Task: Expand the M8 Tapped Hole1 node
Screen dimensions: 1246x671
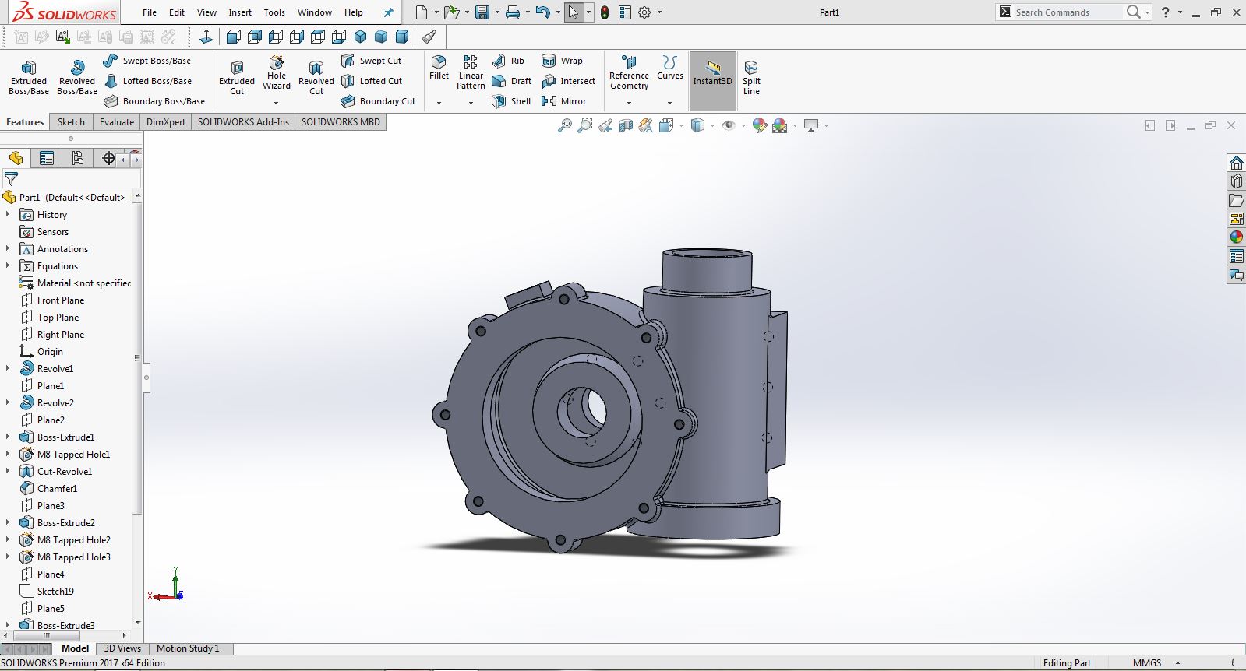Action: coord(8,454)
